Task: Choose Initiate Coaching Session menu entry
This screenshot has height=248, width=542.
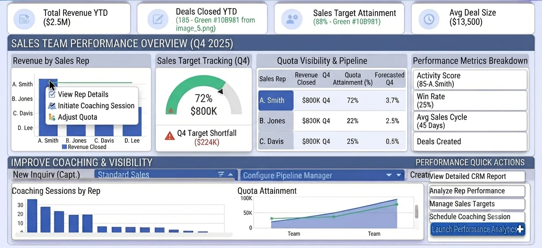Action: pyautogui.click(x=92, y=106)
